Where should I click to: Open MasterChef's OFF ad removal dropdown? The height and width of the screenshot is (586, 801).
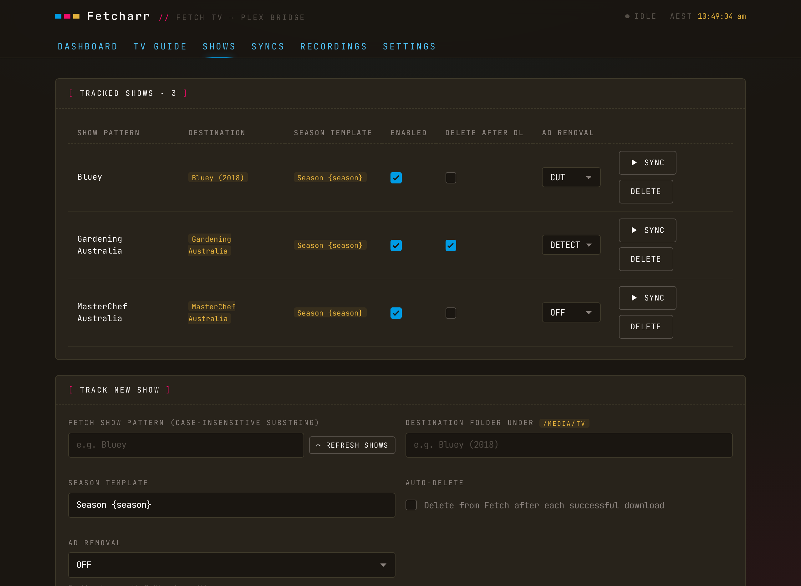[x=571, y=312]
